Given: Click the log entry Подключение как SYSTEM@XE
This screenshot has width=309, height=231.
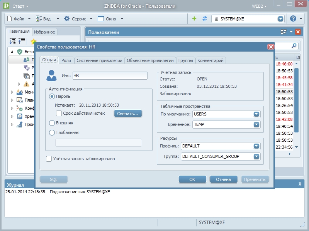Looking at the screenshot, I should click(x=80, y=192).
